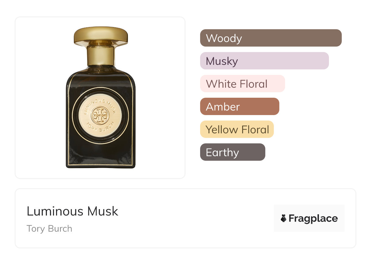Viewport: 371px width, 263px height.
Task: Click the bottle's dark glass shoulder above the medallion
Action: (x=101, y=78)
